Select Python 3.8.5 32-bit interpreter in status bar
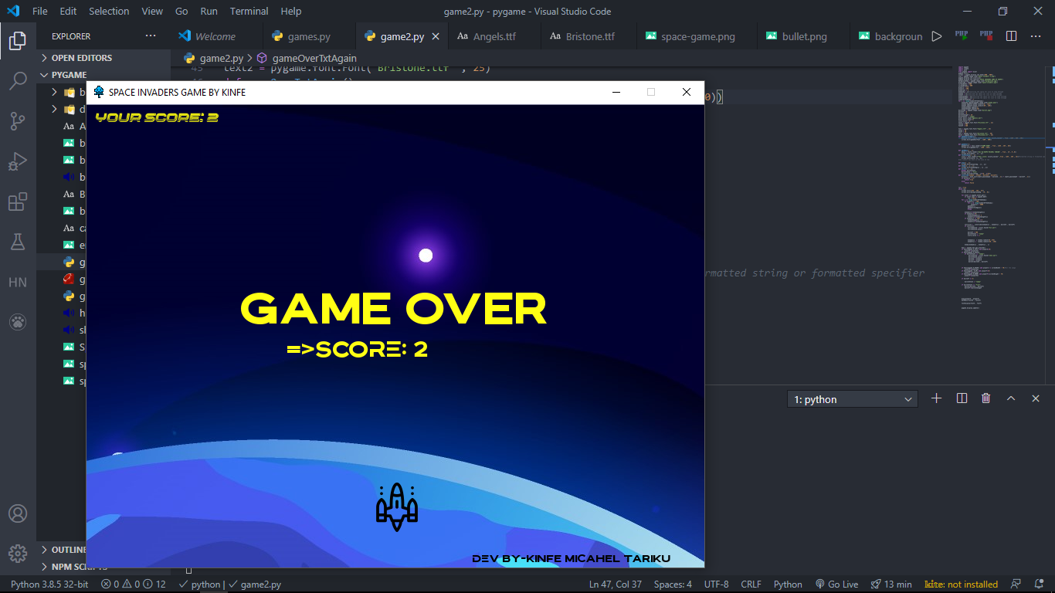The height and width of the screenshot is (593, 1055). pyautogui.click(x=49, y=585)
